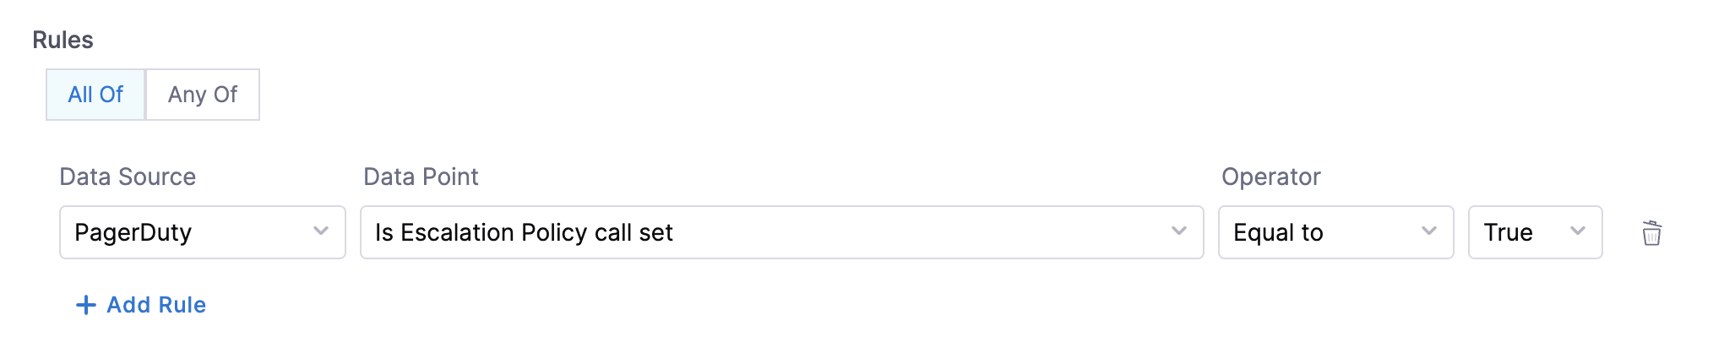Add a new rule via Add Rule
The height and width of the screenshot is (348, 1713).
(155, 305)
